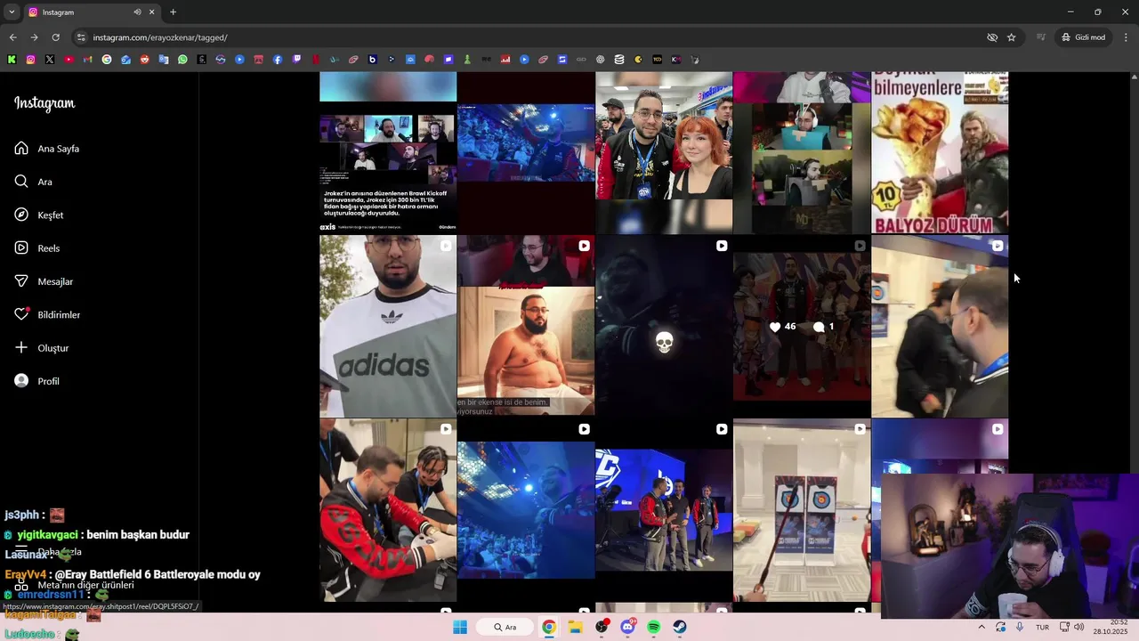
Task: Open the X bookmark
Action: (x=50, y=60)
